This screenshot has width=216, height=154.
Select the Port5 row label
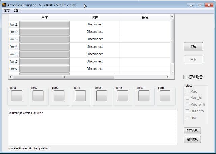[x=13, y=54]
